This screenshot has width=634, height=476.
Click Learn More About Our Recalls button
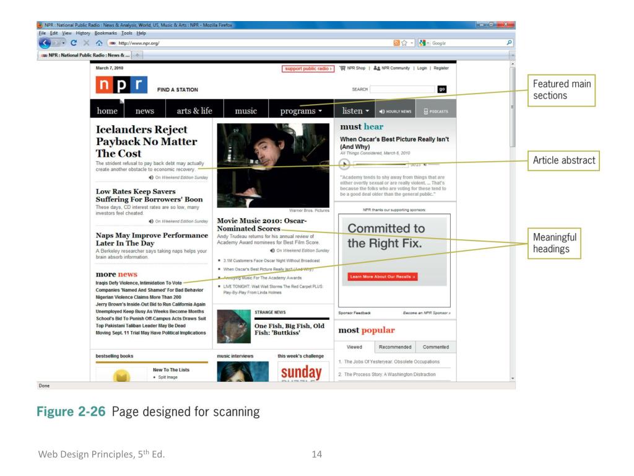[x=383, y=276]
